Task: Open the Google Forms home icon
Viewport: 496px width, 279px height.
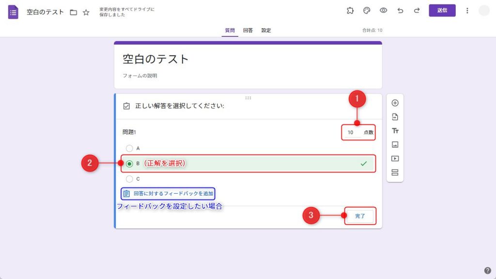Action: [x=13, y=12]
